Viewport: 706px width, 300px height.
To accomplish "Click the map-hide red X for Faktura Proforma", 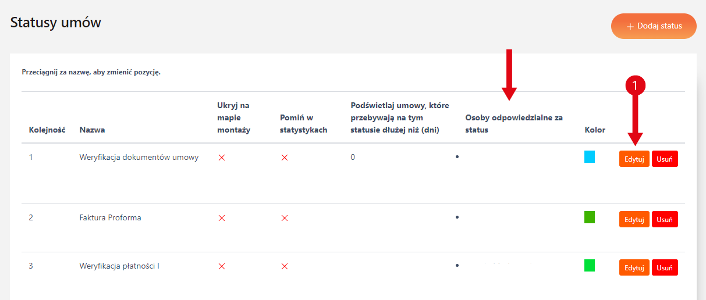I will tap(222, 218).
